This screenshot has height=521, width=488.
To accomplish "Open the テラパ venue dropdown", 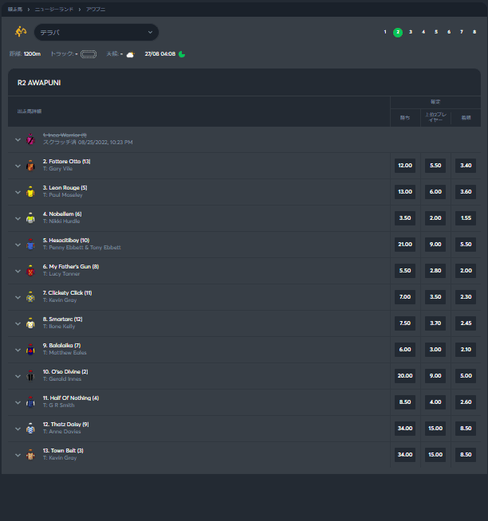I will [96, 32].
